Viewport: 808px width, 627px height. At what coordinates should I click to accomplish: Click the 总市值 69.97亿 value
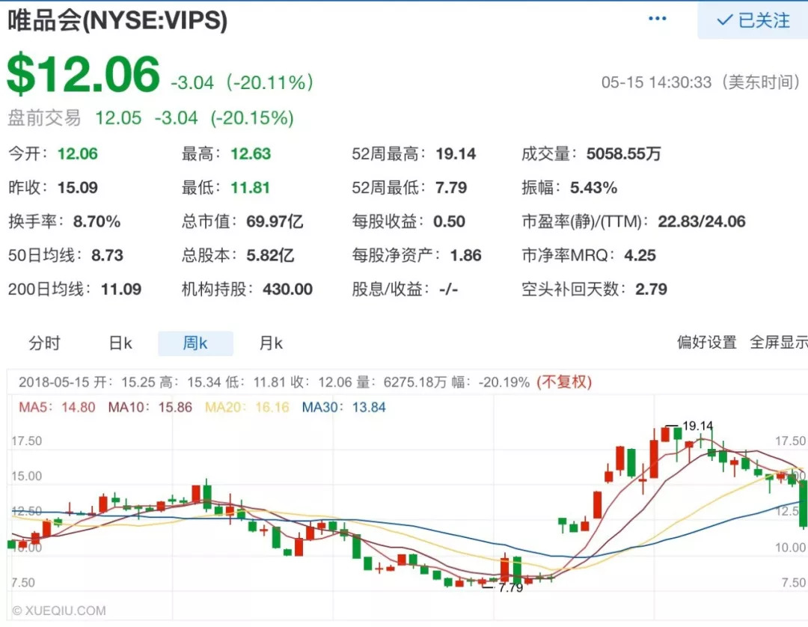pyautogui.click(x=275, y=221)
